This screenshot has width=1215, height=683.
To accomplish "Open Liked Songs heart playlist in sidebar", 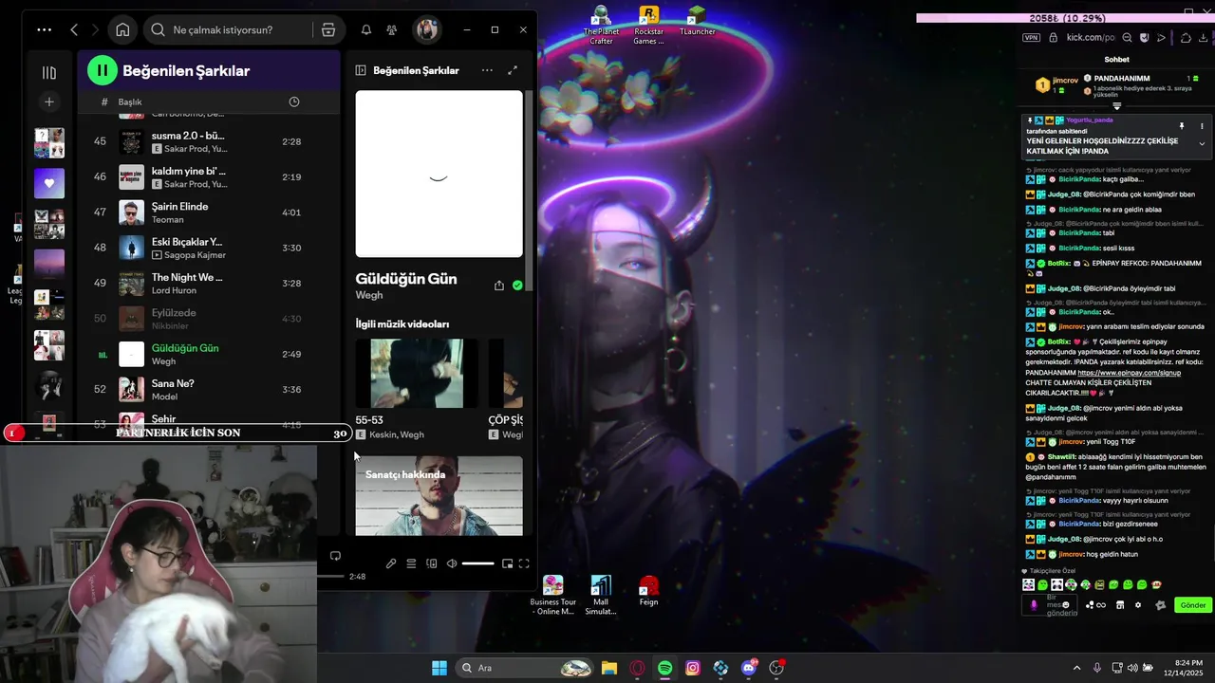I will pos(49,183).
